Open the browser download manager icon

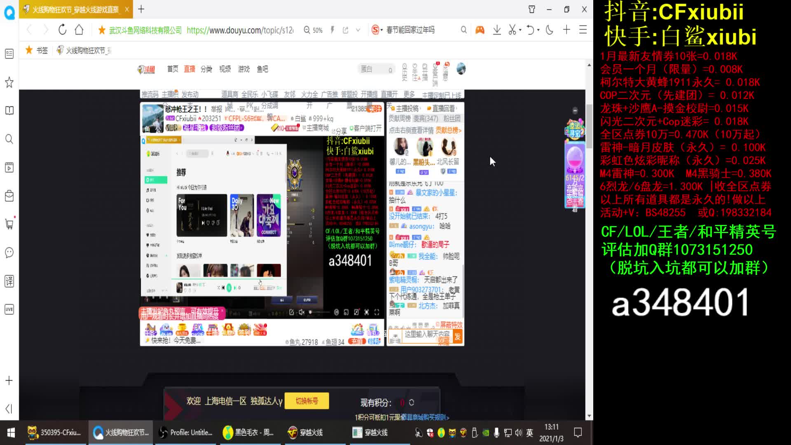tap(496, 30)
